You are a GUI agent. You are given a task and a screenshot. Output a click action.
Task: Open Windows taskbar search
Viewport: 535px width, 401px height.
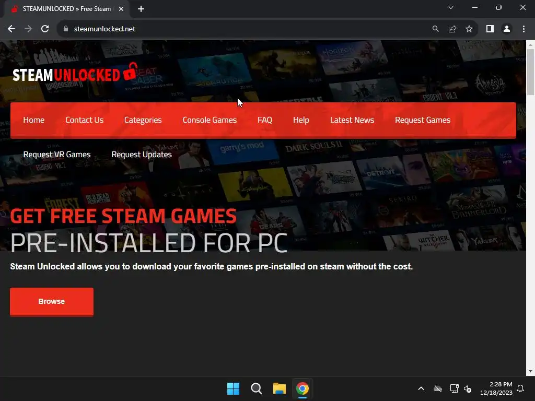(256, 388)
